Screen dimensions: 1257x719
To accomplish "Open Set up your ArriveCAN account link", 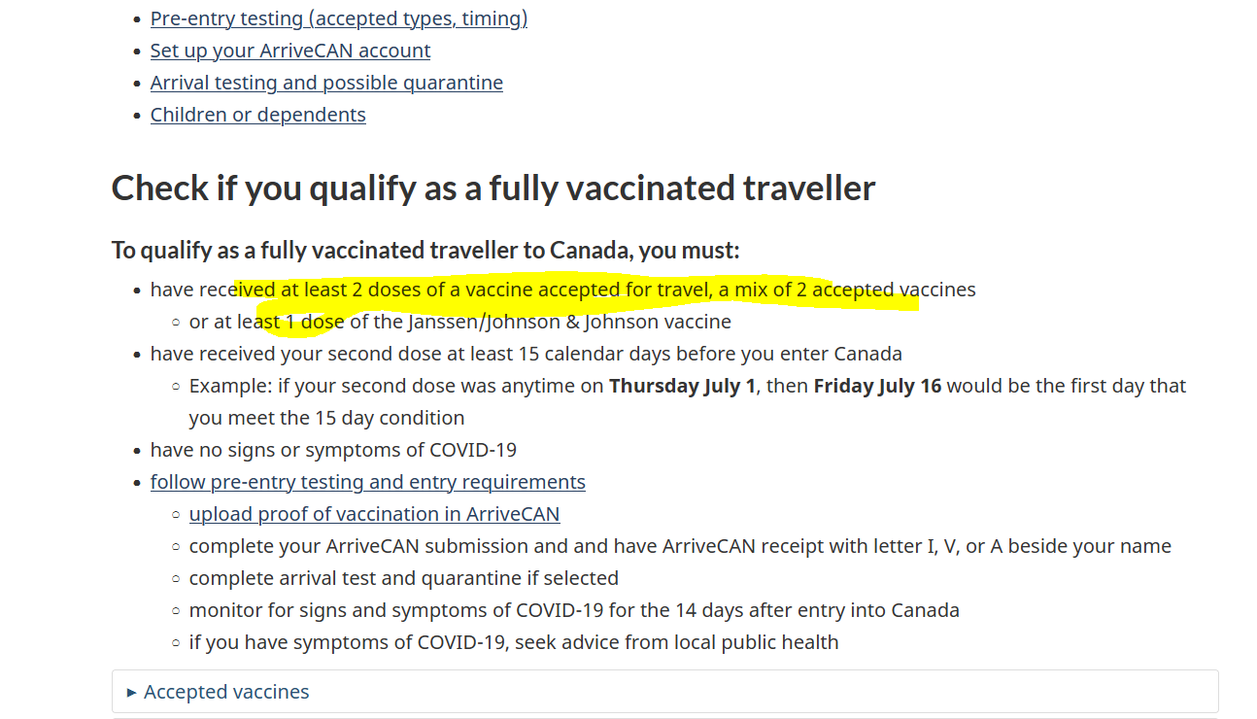I will (290, 51).
